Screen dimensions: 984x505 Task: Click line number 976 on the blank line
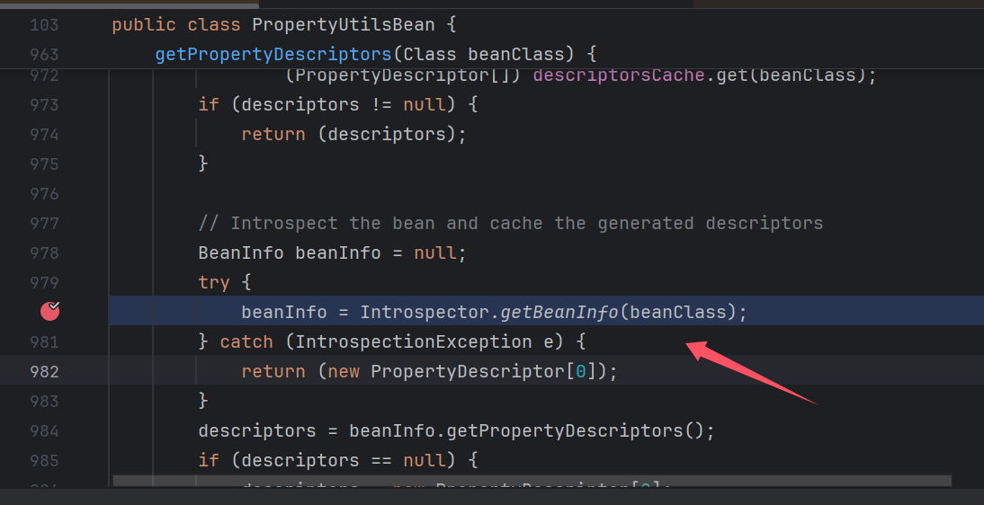tap(45, 194)
